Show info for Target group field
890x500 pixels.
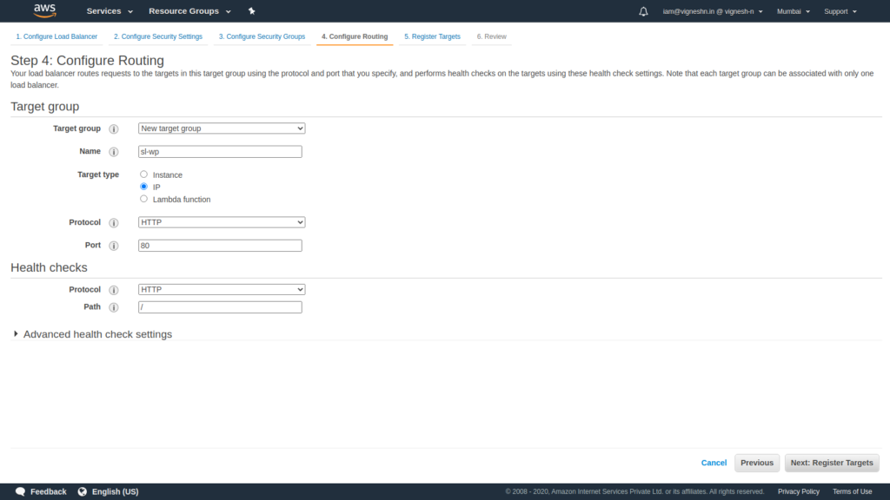(114, 129)
